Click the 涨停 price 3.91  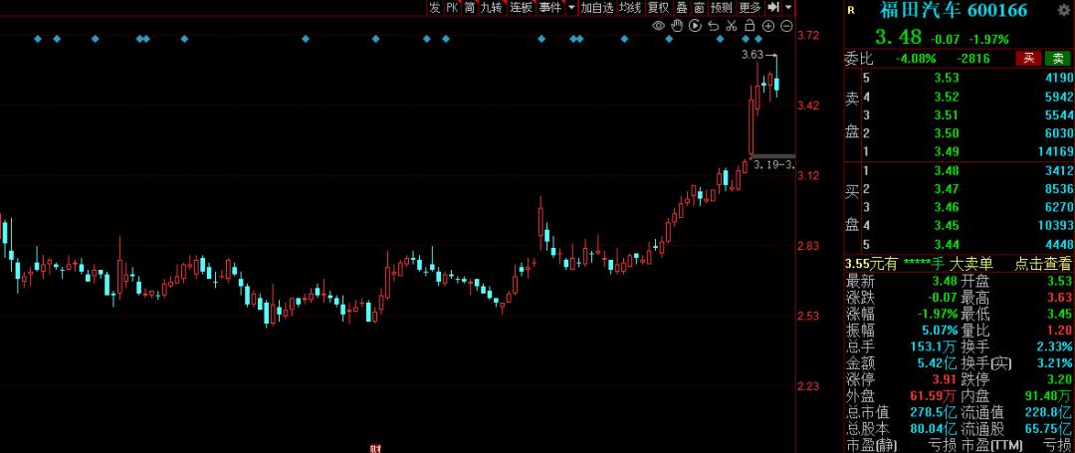tap(945, 379)
